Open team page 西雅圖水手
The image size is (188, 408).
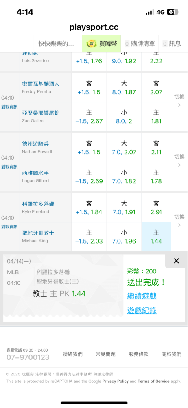tap(35, 173)
